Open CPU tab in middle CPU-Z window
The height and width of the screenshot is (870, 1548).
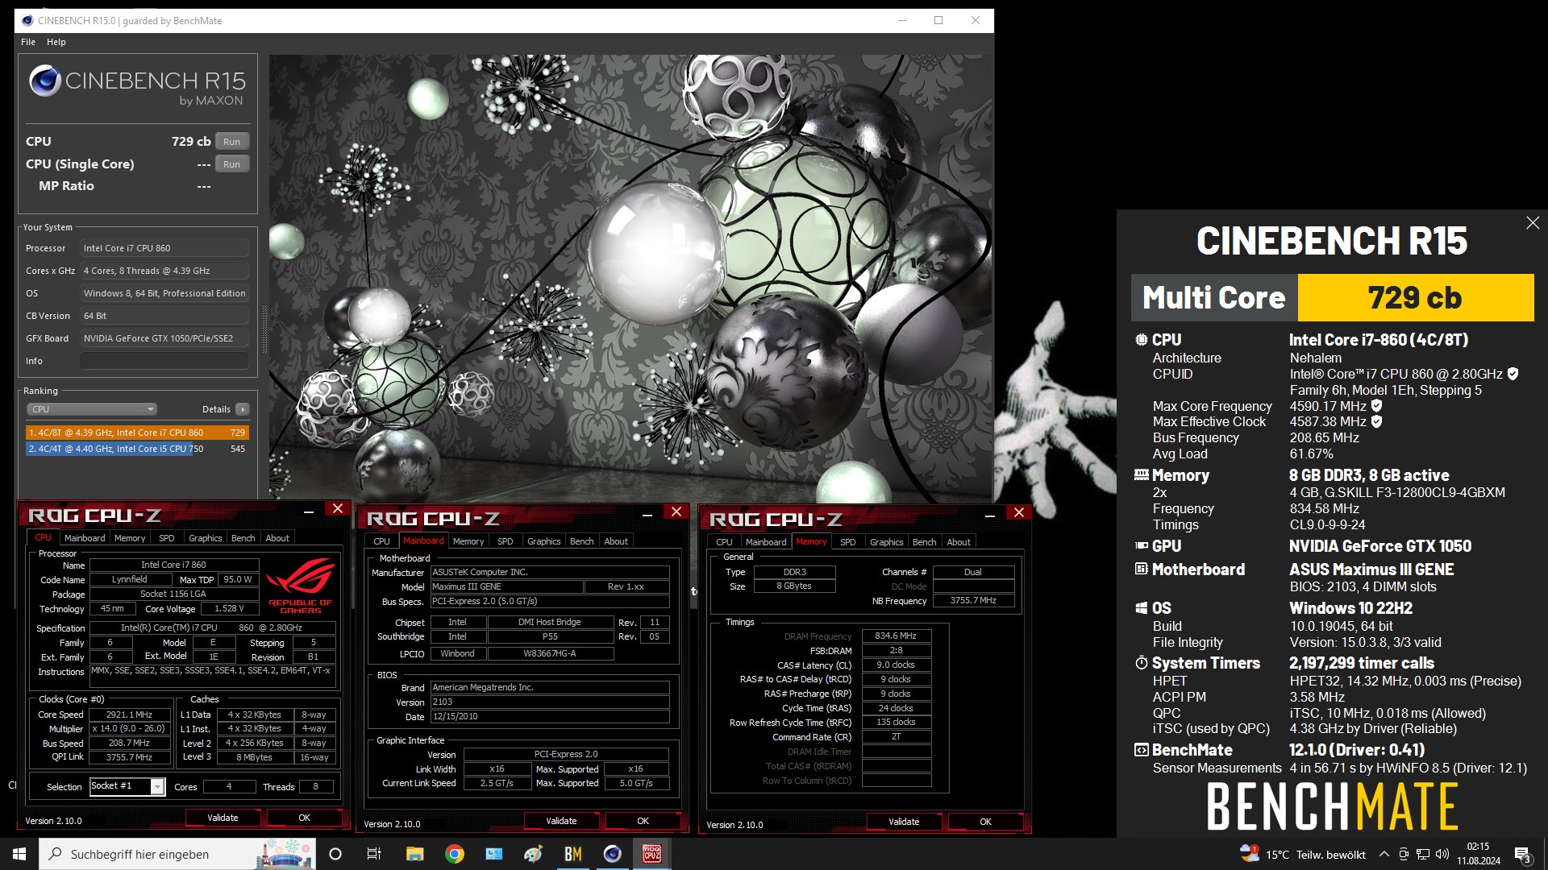pyautogui.click(x=382, y=541)
